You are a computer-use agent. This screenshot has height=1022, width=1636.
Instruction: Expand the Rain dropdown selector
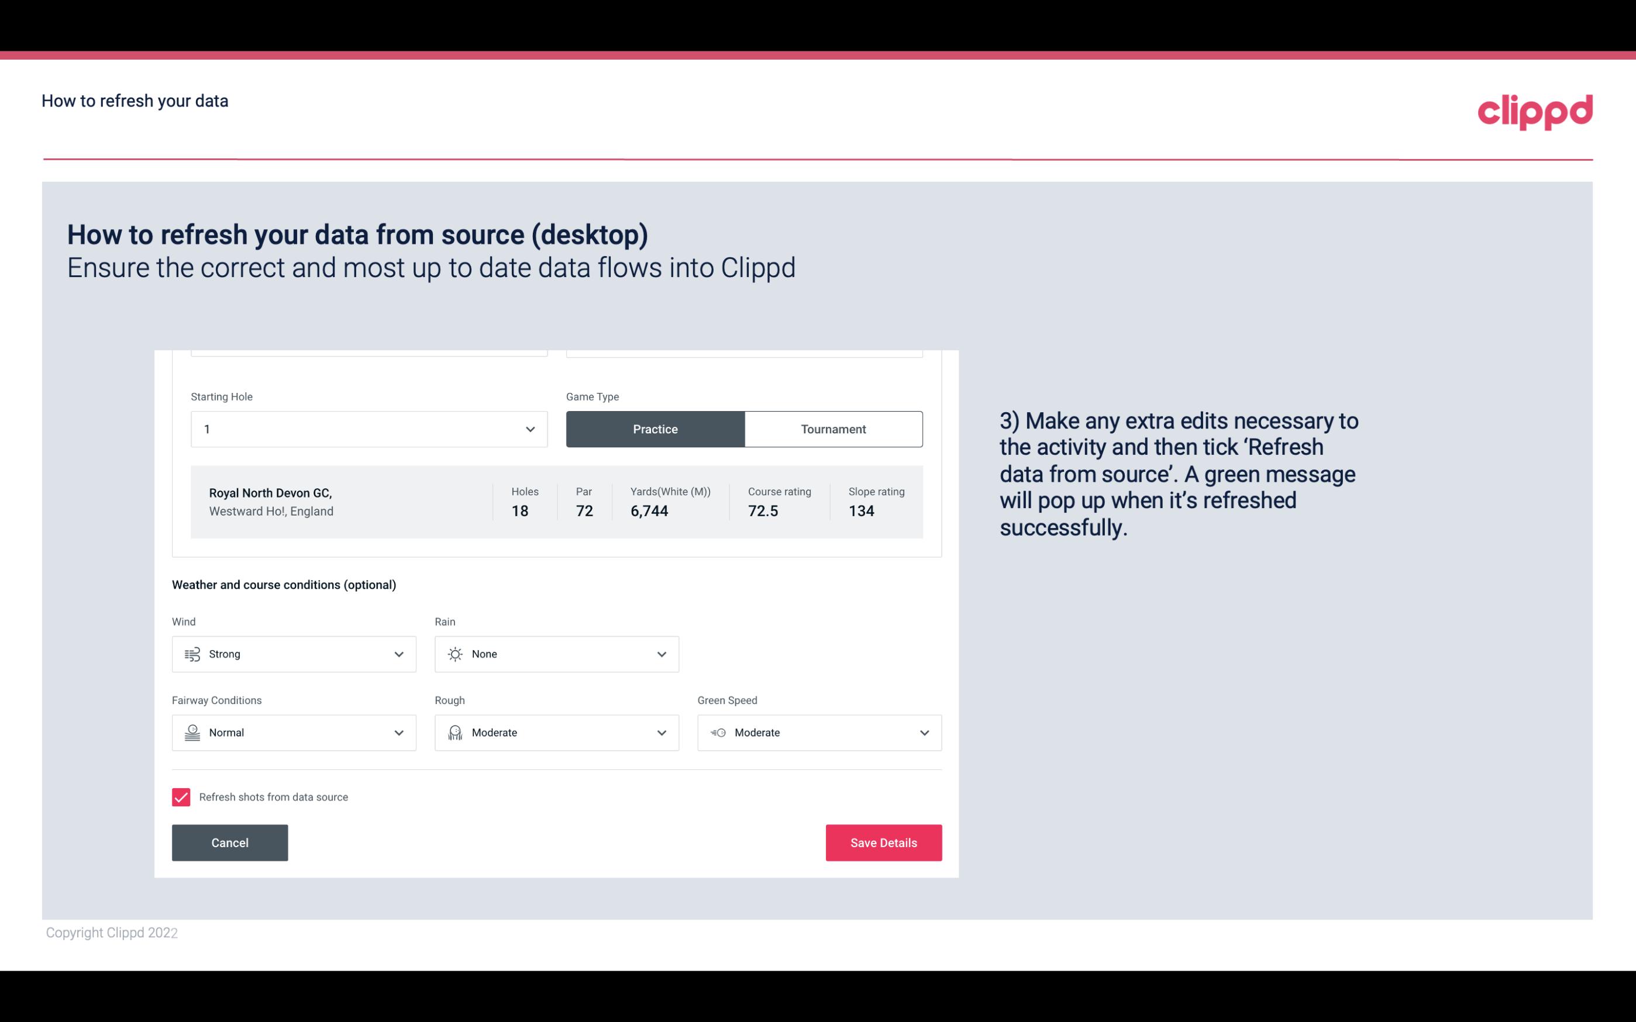661,654
